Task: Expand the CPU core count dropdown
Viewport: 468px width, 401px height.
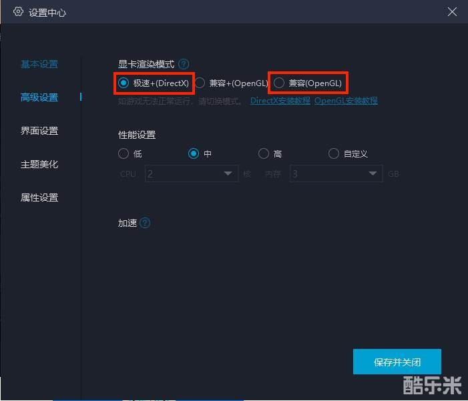Action: [x=191, y=173]
